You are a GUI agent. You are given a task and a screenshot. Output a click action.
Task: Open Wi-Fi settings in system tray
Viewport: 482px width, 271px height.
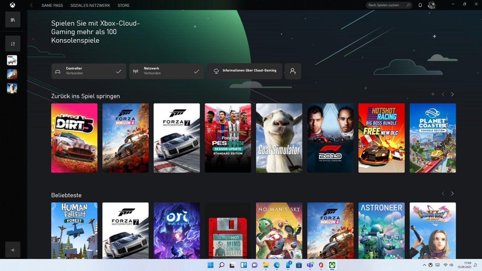pos(445,265)
